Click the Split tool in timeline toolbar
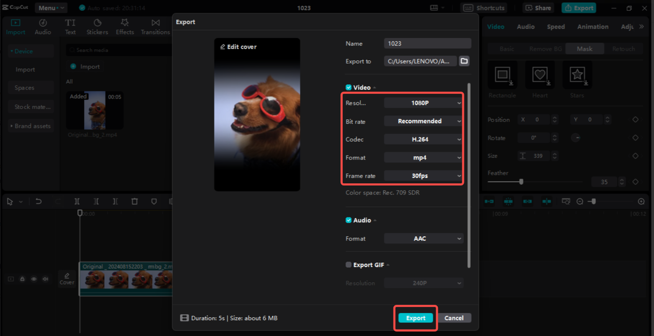Image resolution: width=654 pixels, height=336 pixels. pos(77,201)
